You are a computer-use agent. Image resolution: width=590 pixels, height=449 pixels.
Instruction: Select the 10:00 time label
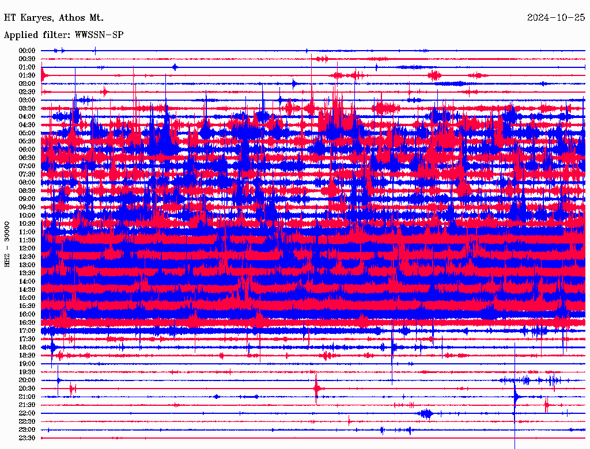coord(27,216)
